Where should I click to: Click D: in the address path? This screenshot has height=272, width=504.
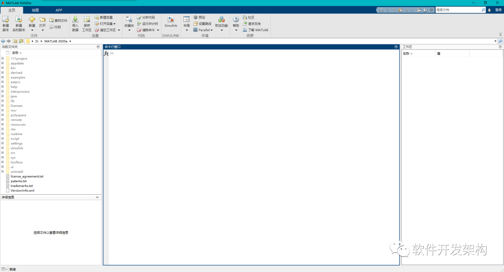tap(37, 41)
